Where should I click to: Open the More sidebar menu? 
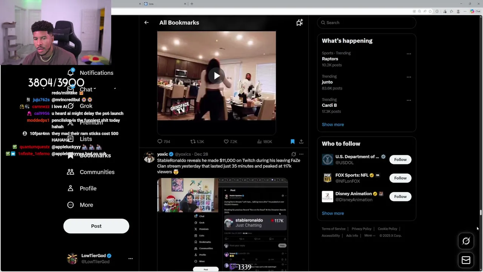(80, 205)
